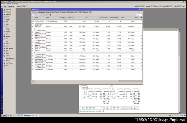Switch to the IP Tunnel tab
Image resolution: width=187 pixels, height=123 pixels.
pos(63,12)
